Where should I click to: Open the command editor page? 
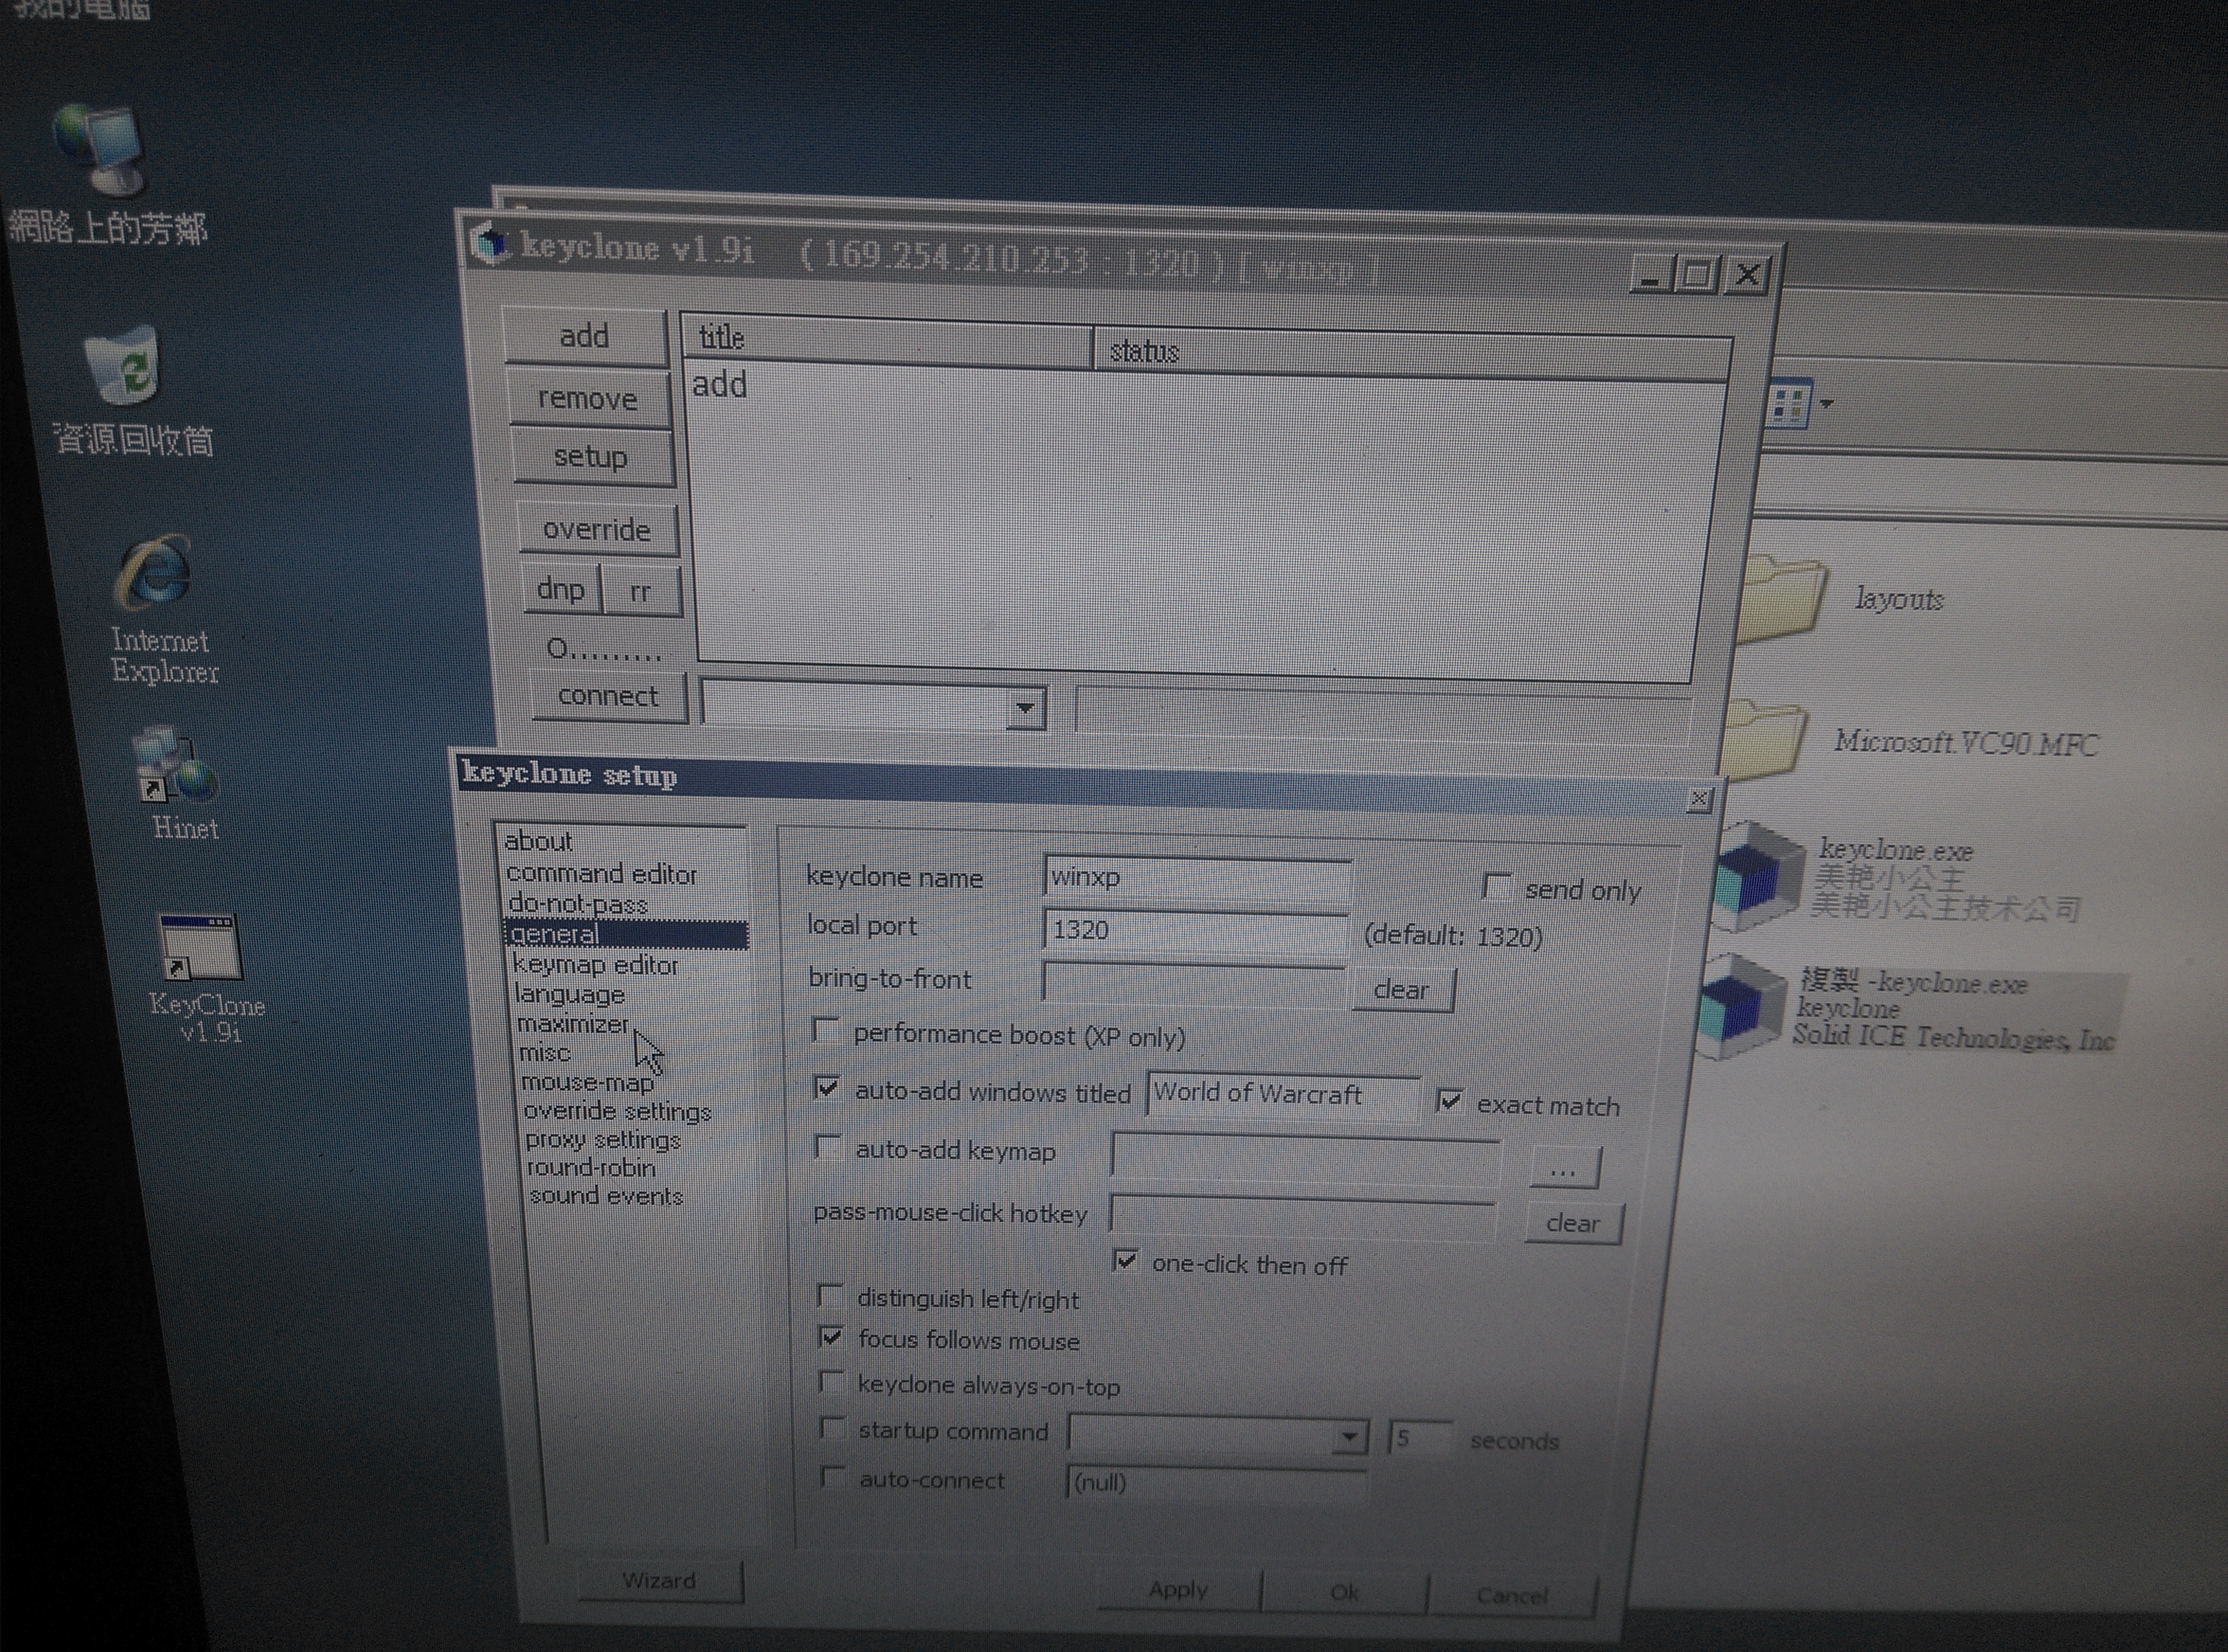[x=602, y=874]
